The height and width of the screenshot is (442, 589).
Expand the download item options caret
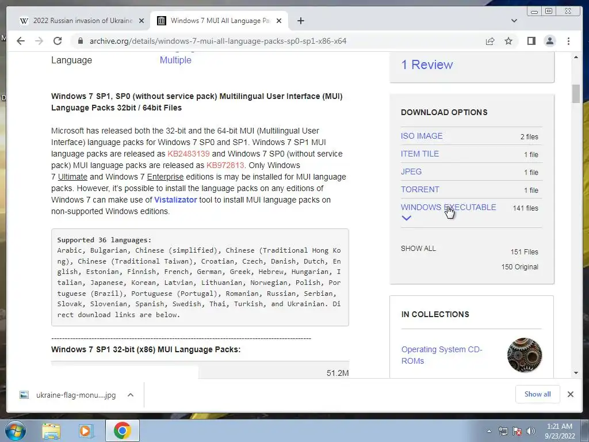coord(131,395)
